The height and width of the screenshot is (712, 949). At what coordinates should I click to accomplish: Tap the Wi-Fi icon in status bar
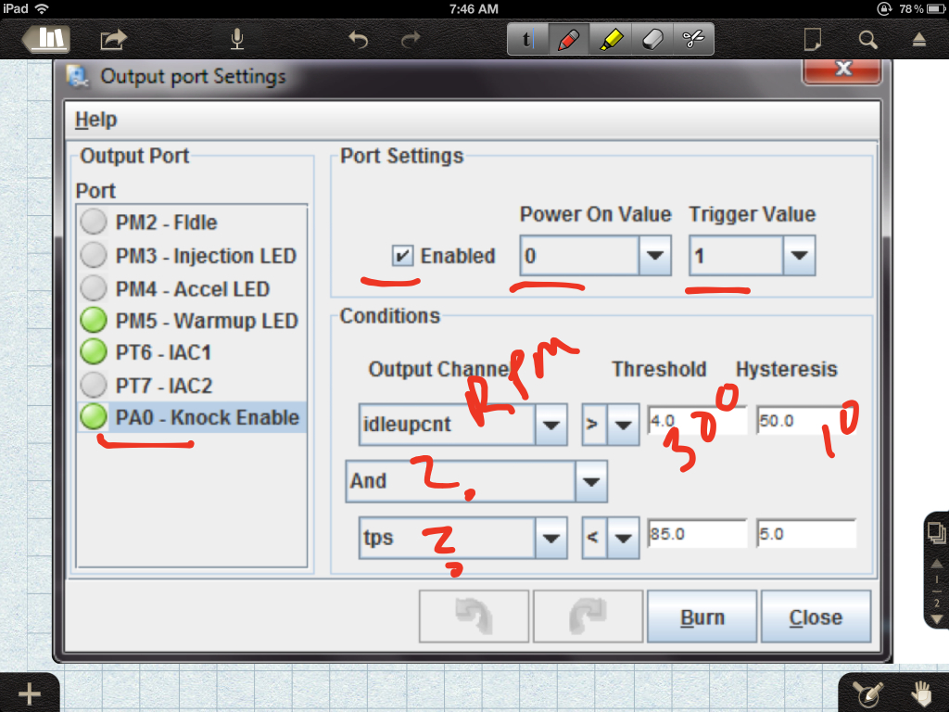[x=42, y=8]
